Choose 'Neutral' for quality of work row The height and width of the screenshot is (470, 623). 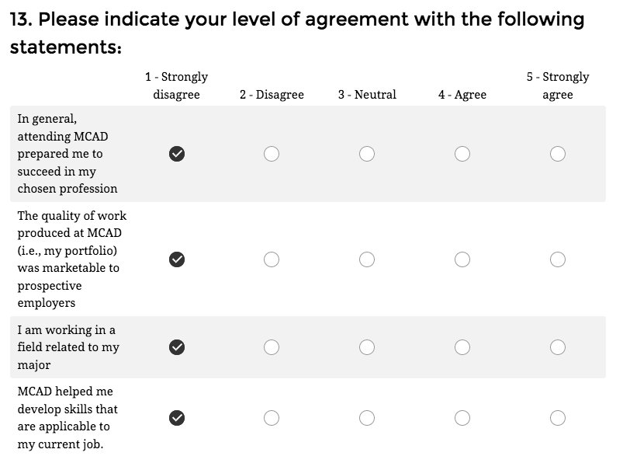coord(367,259)
